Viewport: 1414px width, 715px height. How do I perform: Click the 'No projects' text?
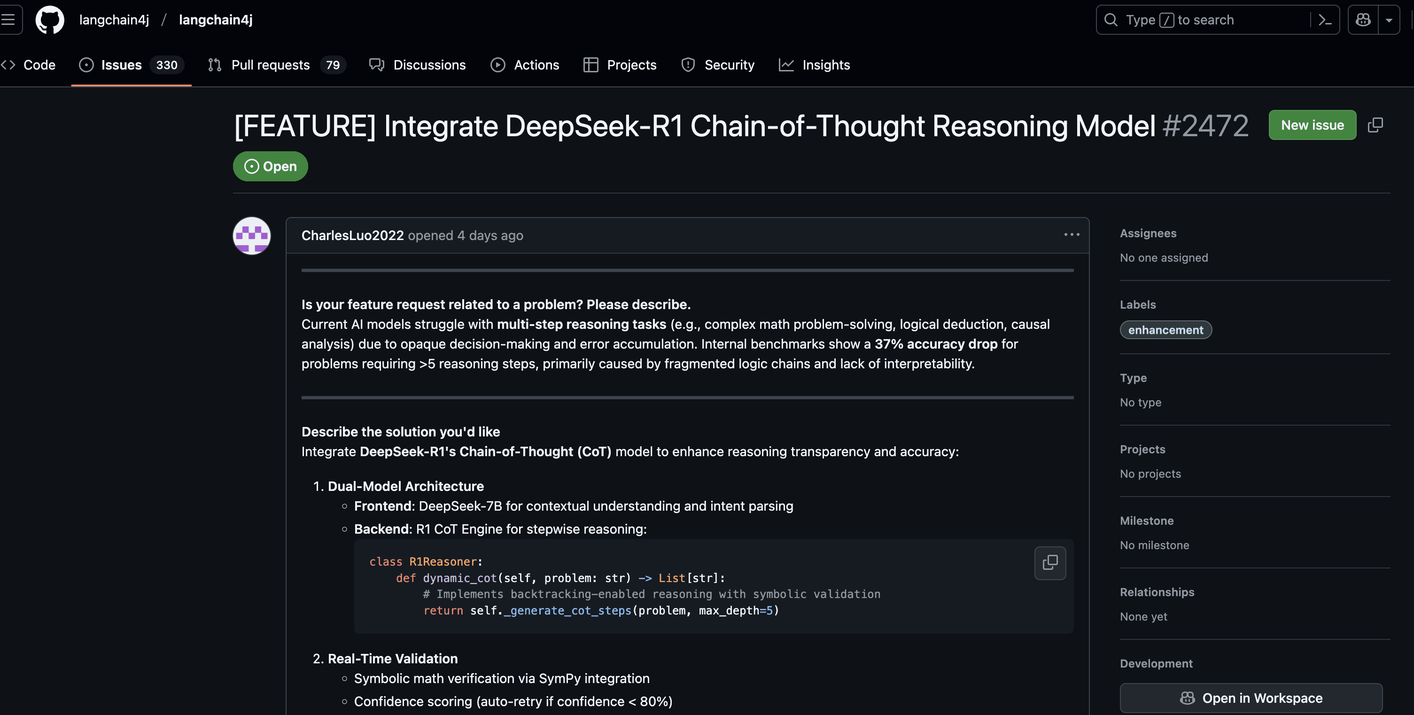[x=1150, y=474]
